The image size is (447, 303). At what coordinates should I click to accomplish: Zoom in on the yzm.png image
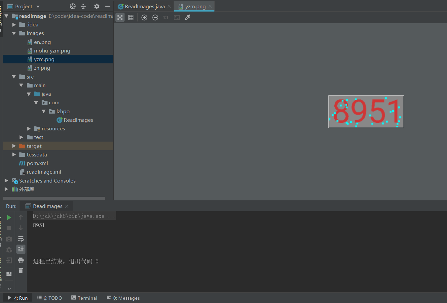click(144, 17)
